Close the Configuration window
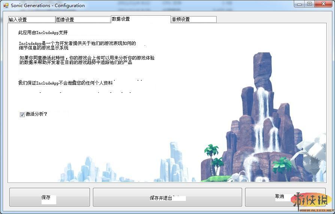 (x=324, y=4)
